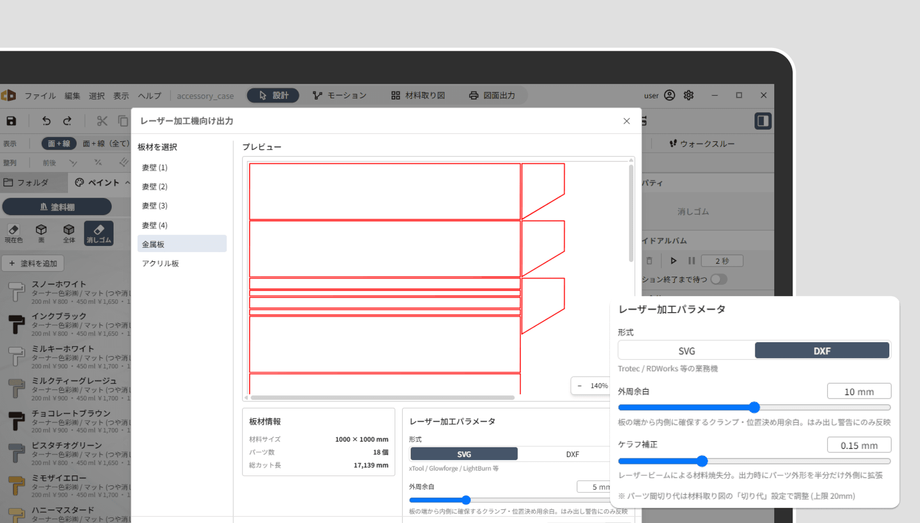Viewport: 920px width, 523px height.
Task: Start the ウォークスルー mode
Action: 702,144
